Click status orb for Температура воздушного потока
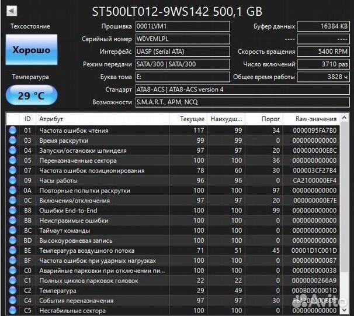 coord(13,250)
